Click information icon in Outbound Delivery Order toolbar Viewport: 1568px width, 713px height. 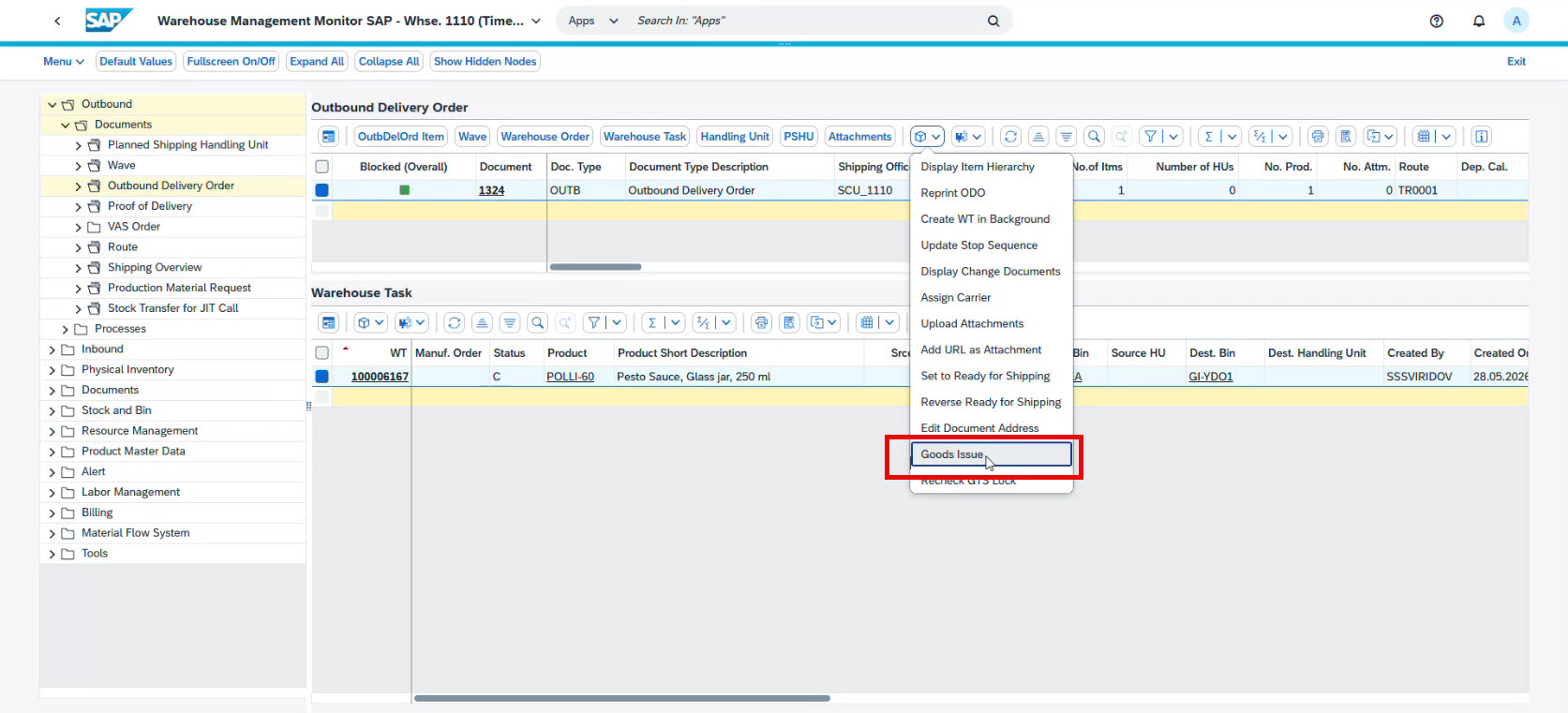(x=1482, y=137)
